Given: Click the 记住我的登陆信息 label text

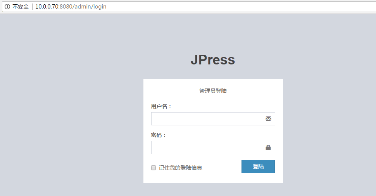Looking at the screenshot, I should (180, 168).
